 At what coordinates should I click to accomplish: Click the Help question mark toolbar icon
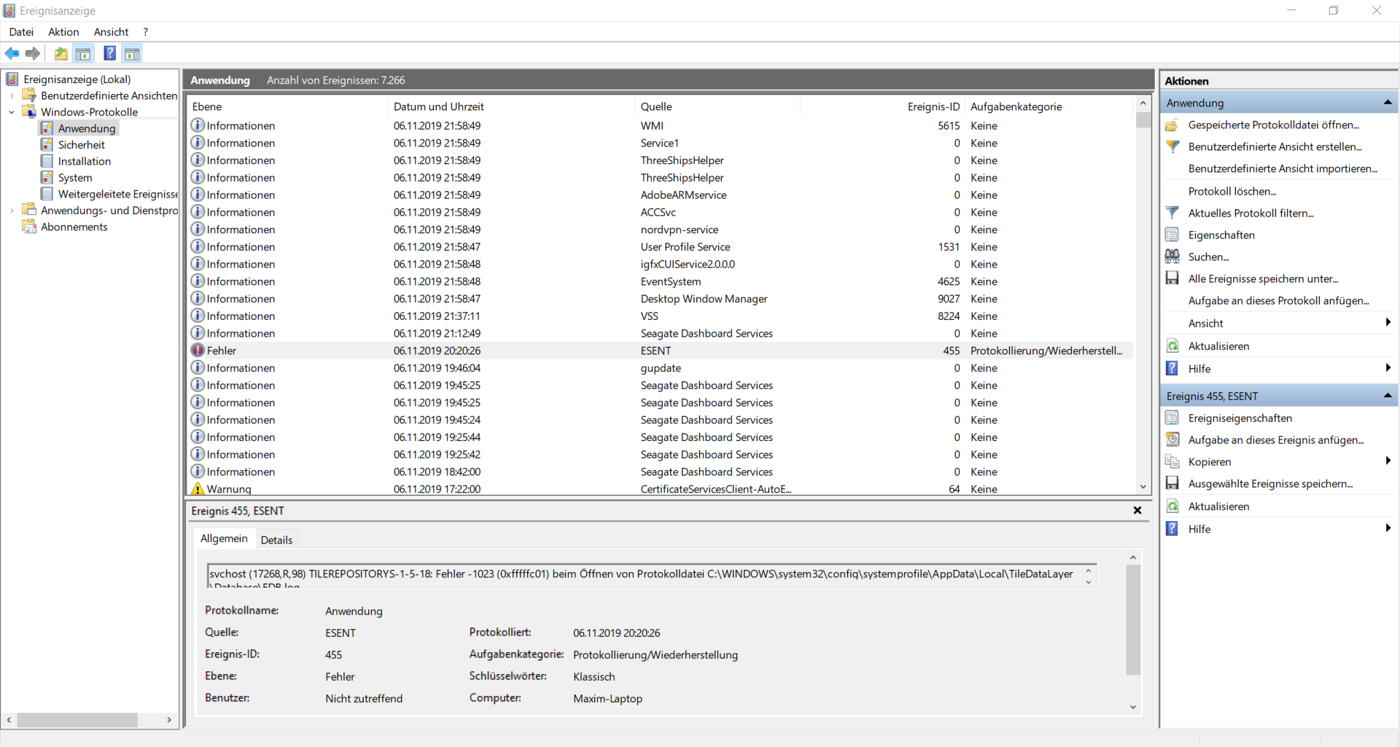(x=109, y=53)
